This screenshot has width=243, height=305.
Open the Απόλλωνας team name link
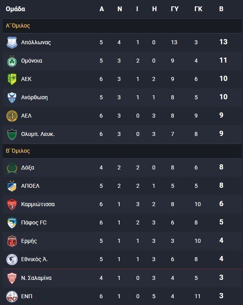coord(36,42)
